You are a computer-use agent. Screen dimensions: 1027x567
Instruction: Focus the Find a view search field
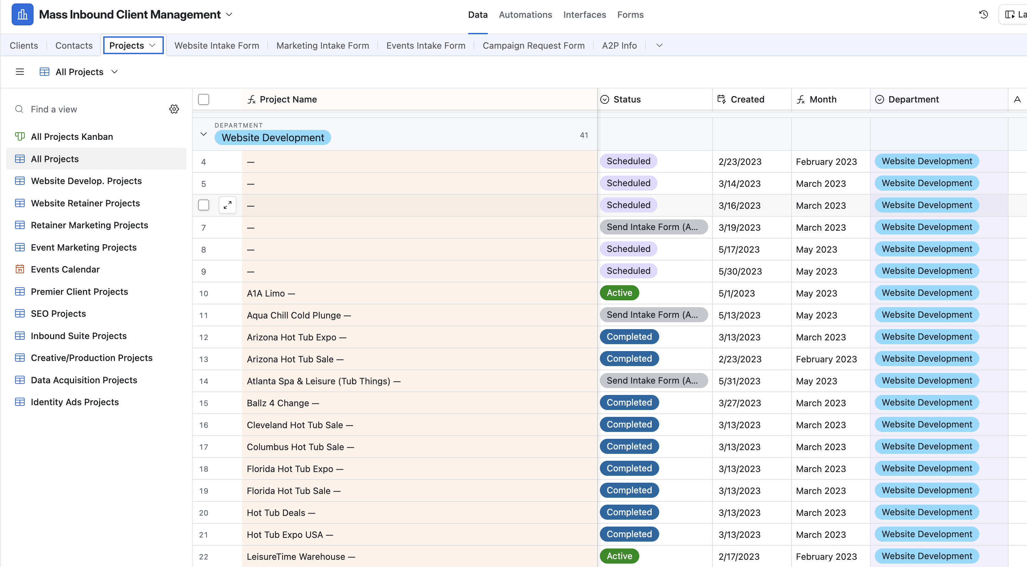coord(90,109)
